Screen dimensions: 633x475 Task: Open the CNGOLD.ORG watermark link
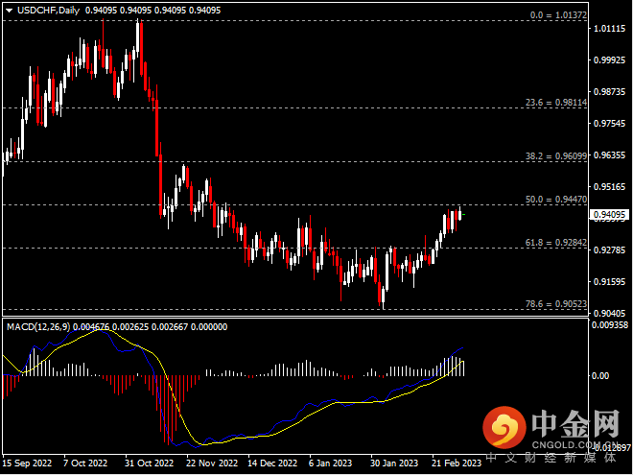[572, 442]
